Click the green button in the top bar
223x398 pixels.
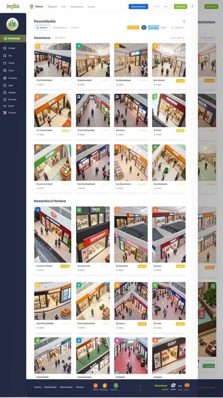click(180, 7)
